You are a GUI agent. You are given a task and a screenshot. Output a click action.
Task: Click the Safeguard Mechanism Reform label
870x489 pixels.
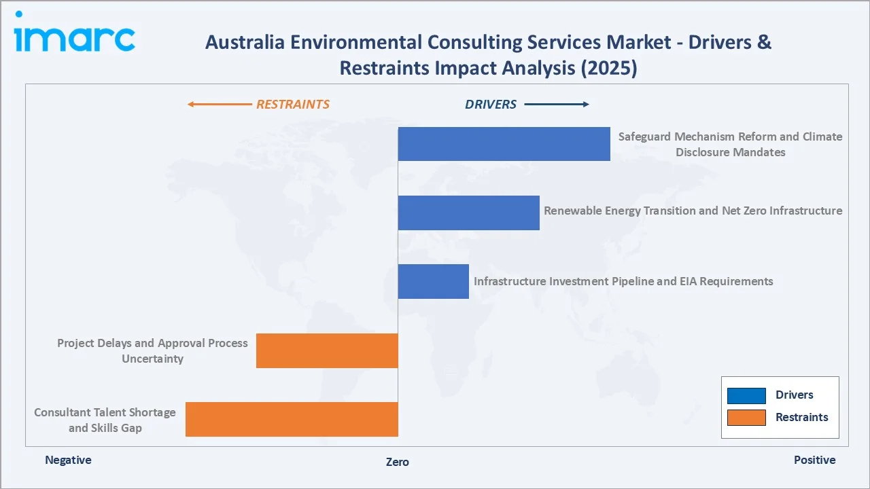pos(730,144)
